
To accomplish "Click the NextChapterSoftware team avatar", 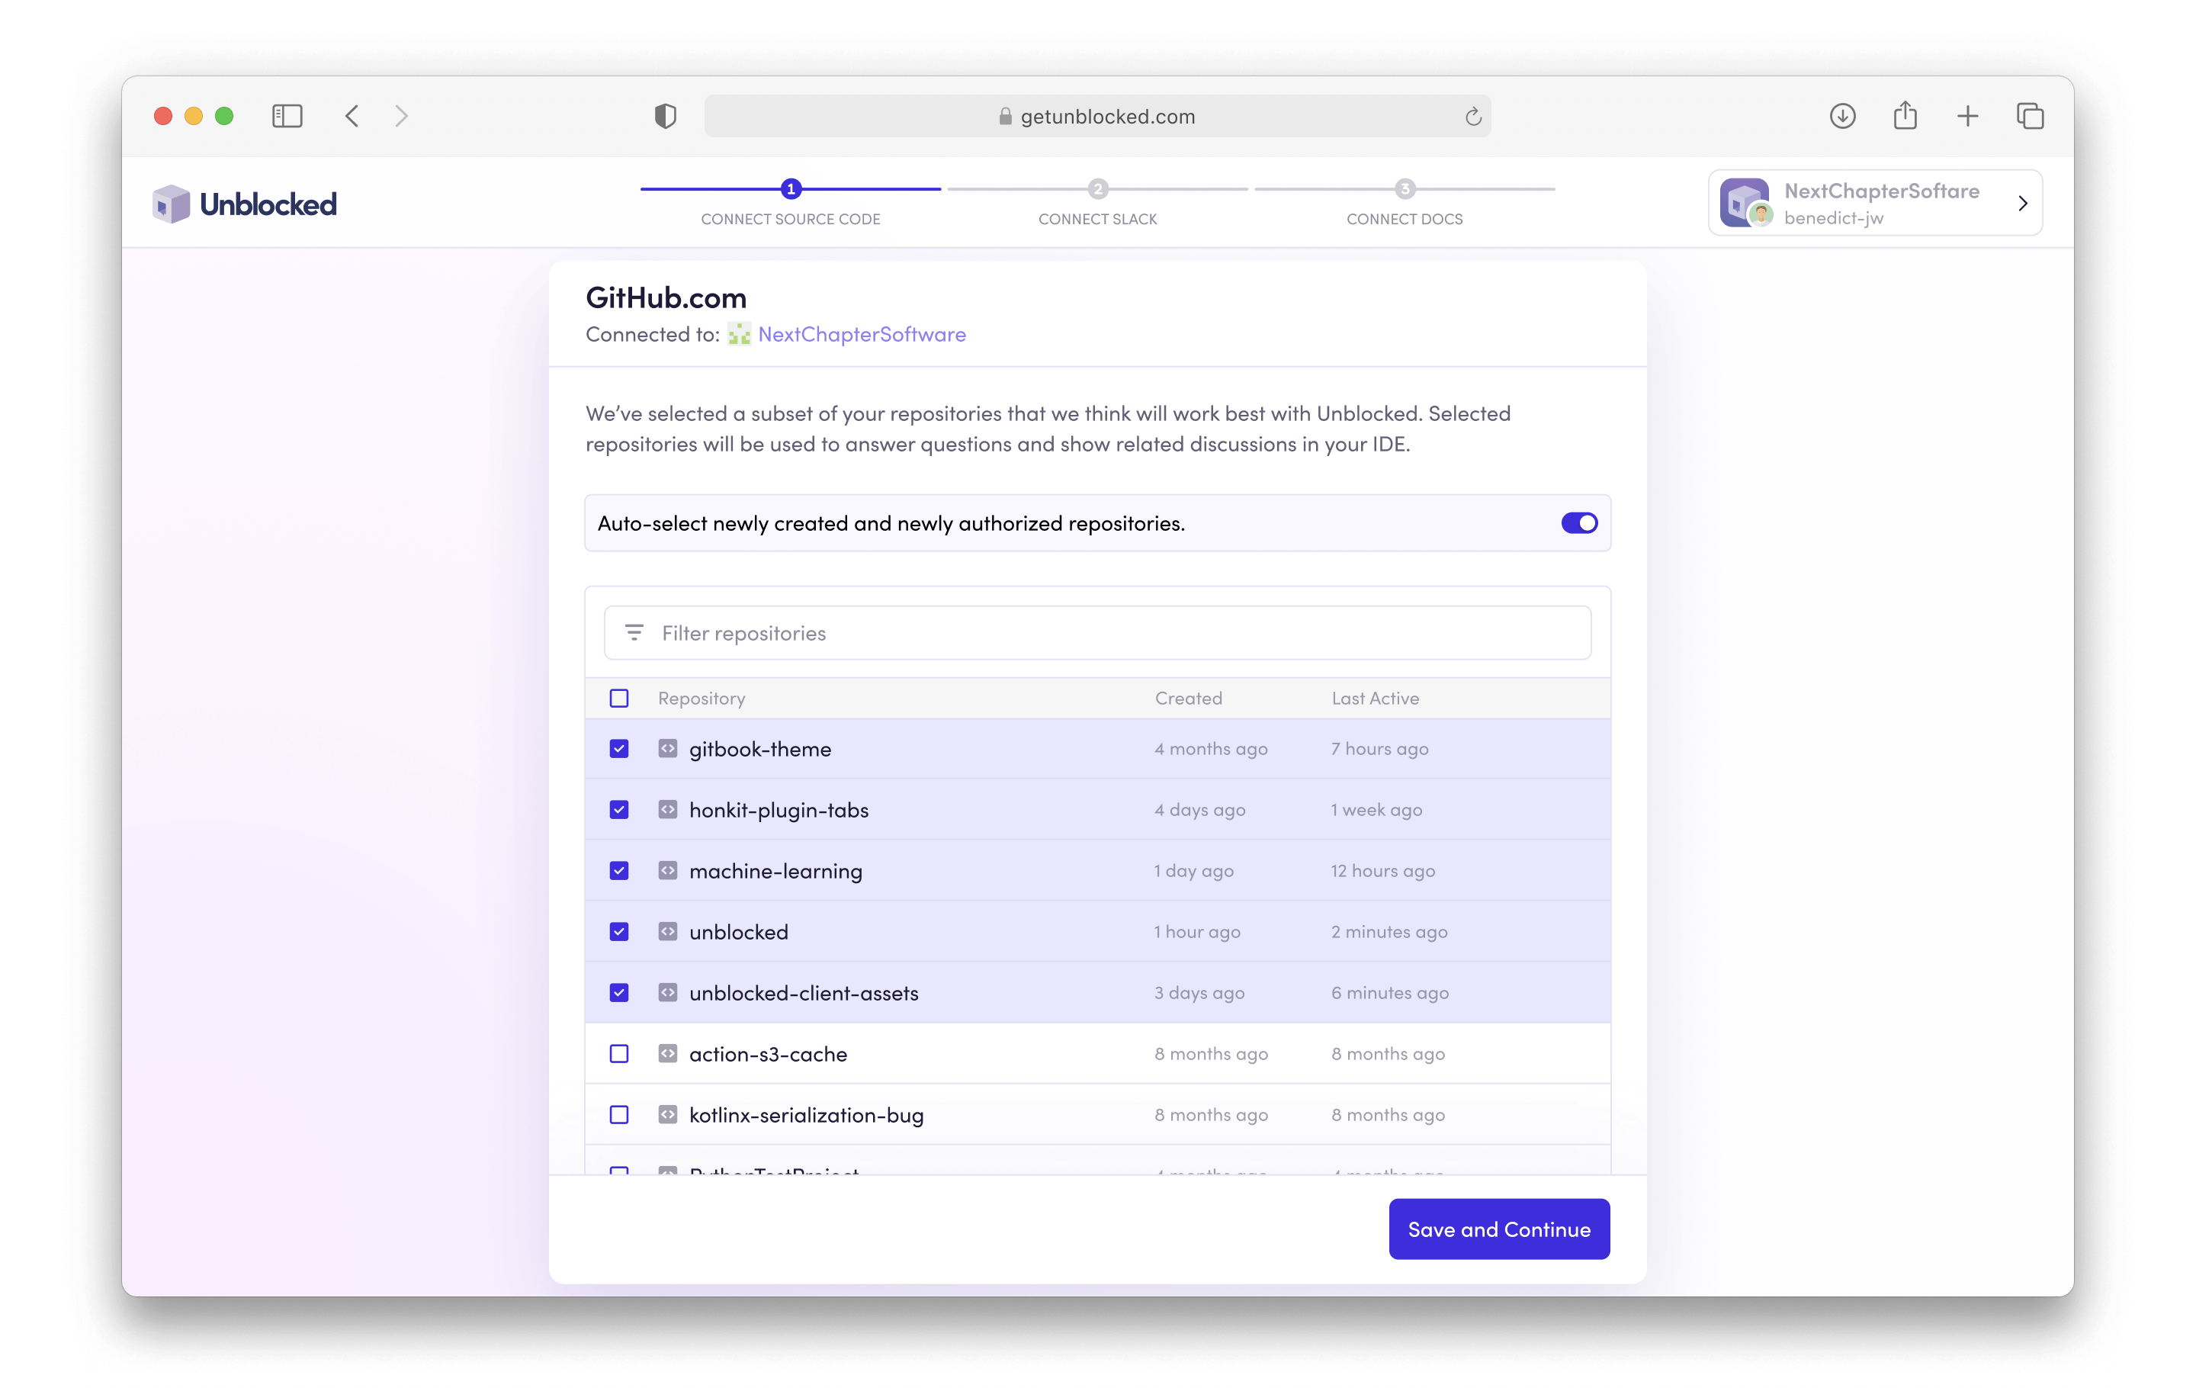I will (x=1745, y=202).
